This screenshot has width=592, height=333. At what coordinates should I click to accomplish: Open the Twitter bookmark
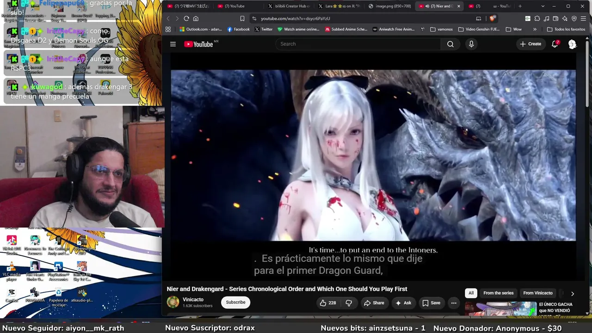[264, 29]
